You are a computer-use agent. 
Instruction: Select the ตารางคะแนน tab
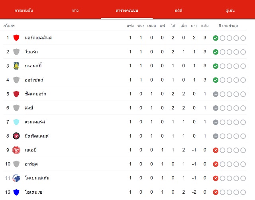(127, 11)
